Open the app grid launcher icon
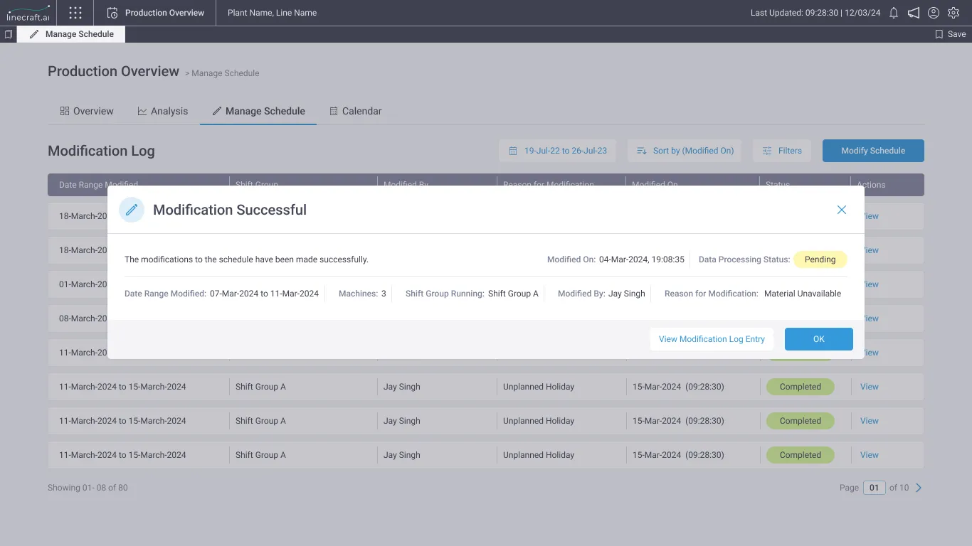 tap(75, 13)
